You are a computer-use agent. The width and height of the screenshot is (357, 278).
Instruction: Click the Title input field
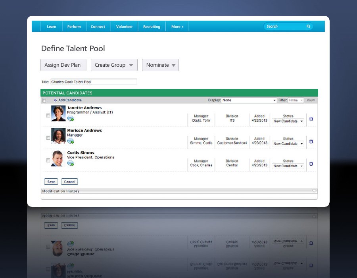tap(94, 82)
